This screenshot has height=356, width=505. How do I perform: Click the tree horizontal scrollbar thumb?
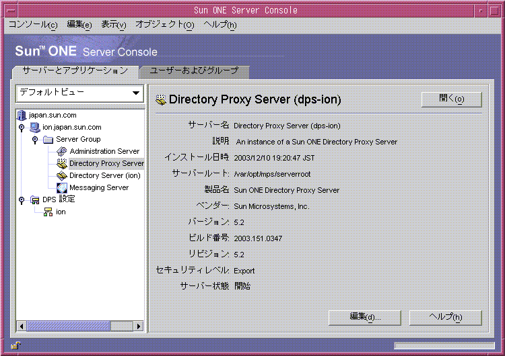68,326
